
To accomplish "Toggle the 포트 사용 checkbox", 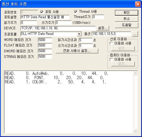I will click(x=42, y=12).
